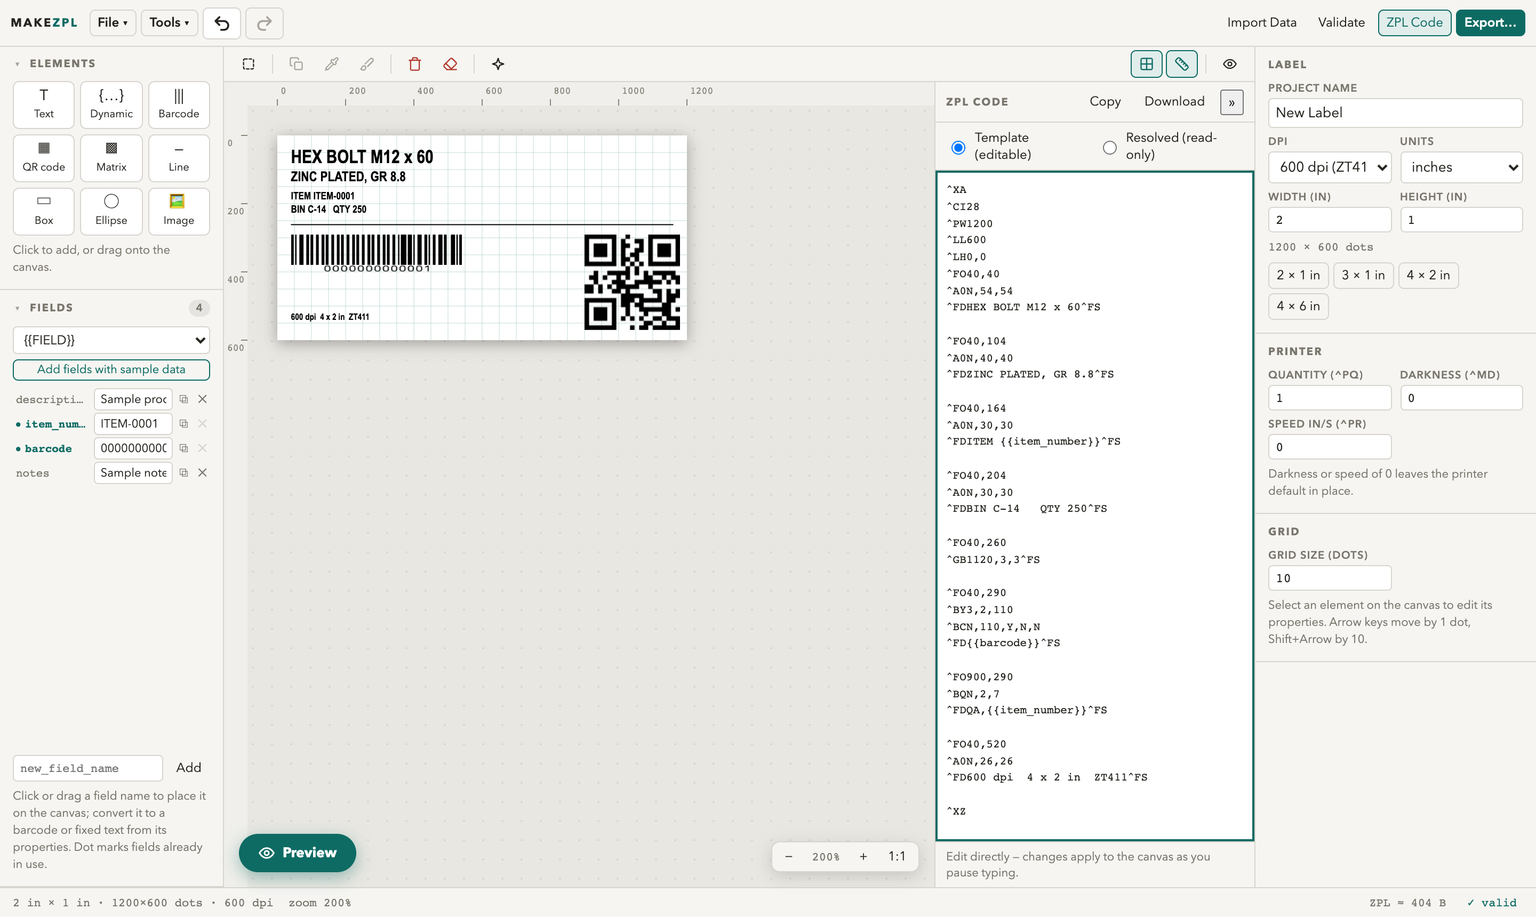Viewport: 1536px width, 917px height.
Task: Copy the description field token
Action: (x=183, y=399)
